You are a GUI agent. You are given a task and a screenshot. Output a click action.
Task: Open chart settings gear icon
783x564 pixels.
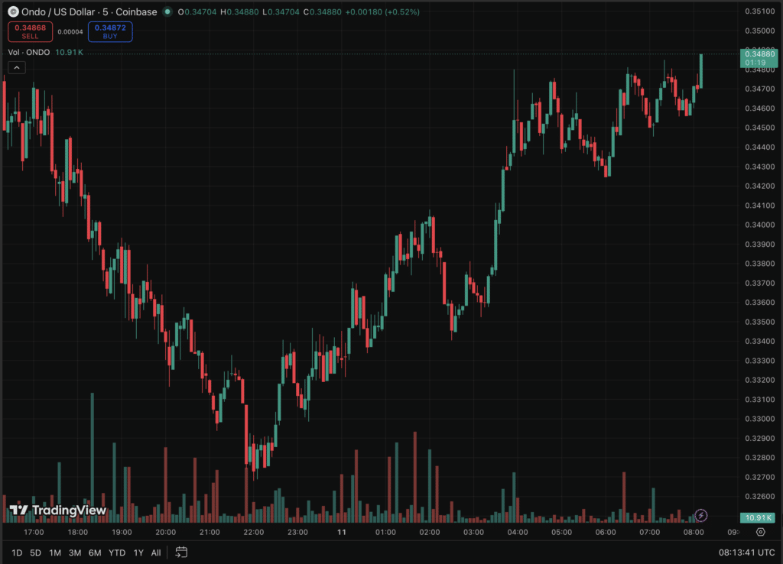coord(761,532)
